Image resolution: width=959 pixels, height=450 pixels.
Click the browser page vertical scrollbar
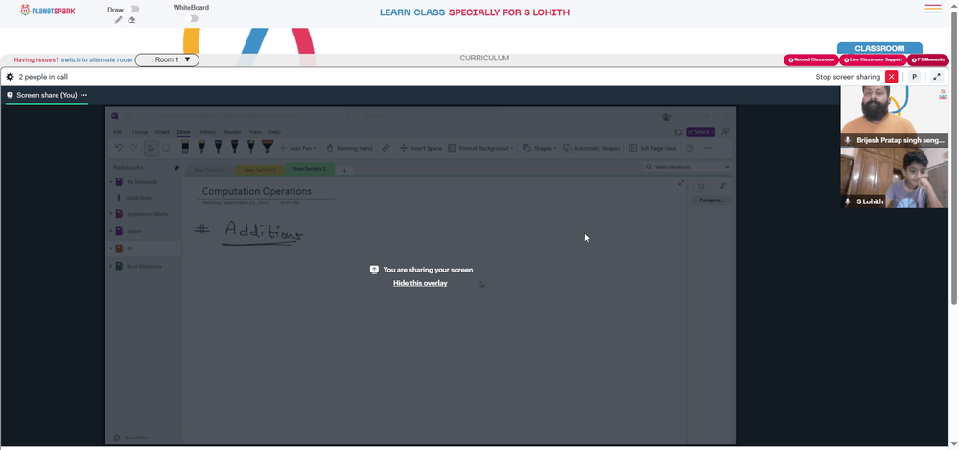point(954,156)
